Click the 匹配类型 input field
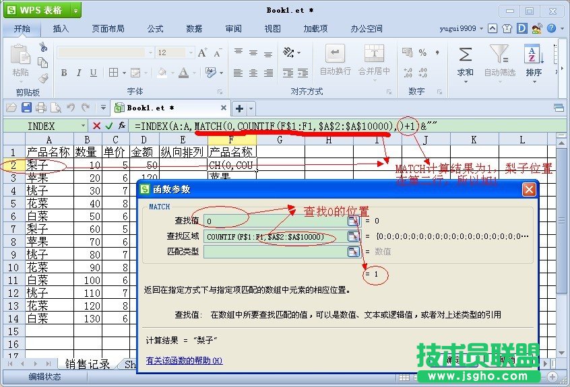This screenshot has height=387, width=570. (x=276, y=251)
